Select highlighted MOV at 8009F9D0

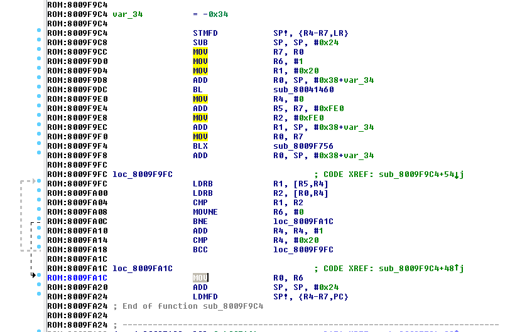pos(200,62)
